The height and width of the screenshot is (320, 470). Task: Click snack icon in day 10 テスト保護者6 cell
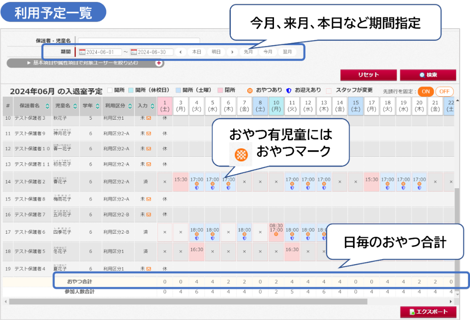276,234
